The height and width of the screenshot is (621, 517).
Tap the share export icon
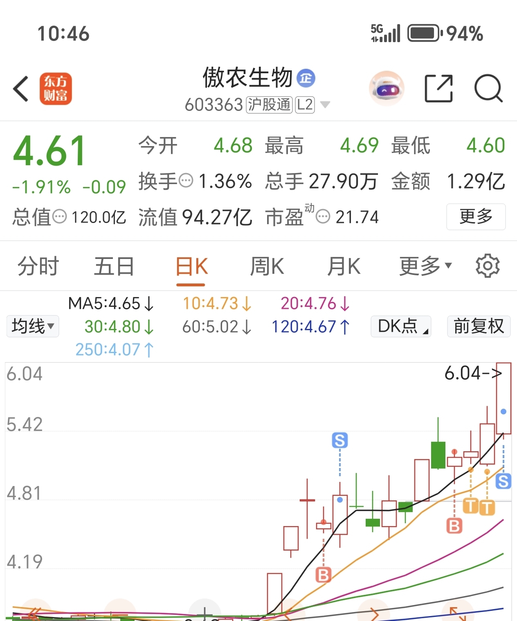[439, 88]
